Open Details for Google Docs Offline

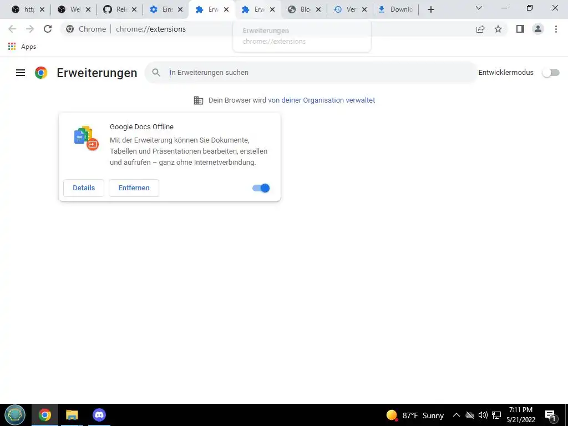84,188
